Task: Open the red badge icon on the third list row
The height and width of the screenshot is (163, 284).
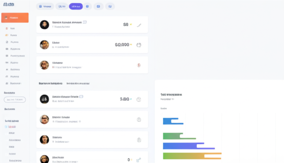Action: tap(139, 64)
